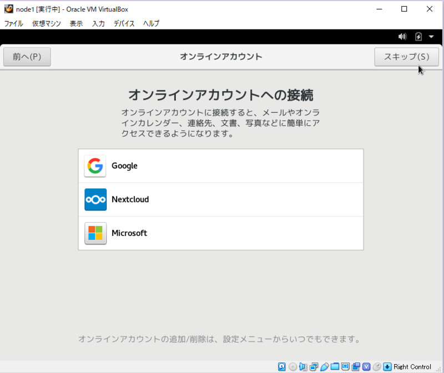Click the footer note about 設定メニュー

219,339
